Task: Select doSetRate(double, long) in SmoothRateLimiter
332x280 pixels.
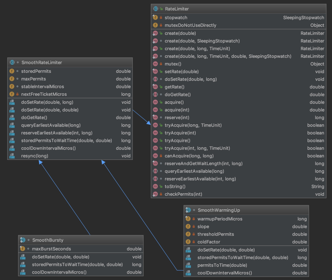Action: (x=47, y=102)
